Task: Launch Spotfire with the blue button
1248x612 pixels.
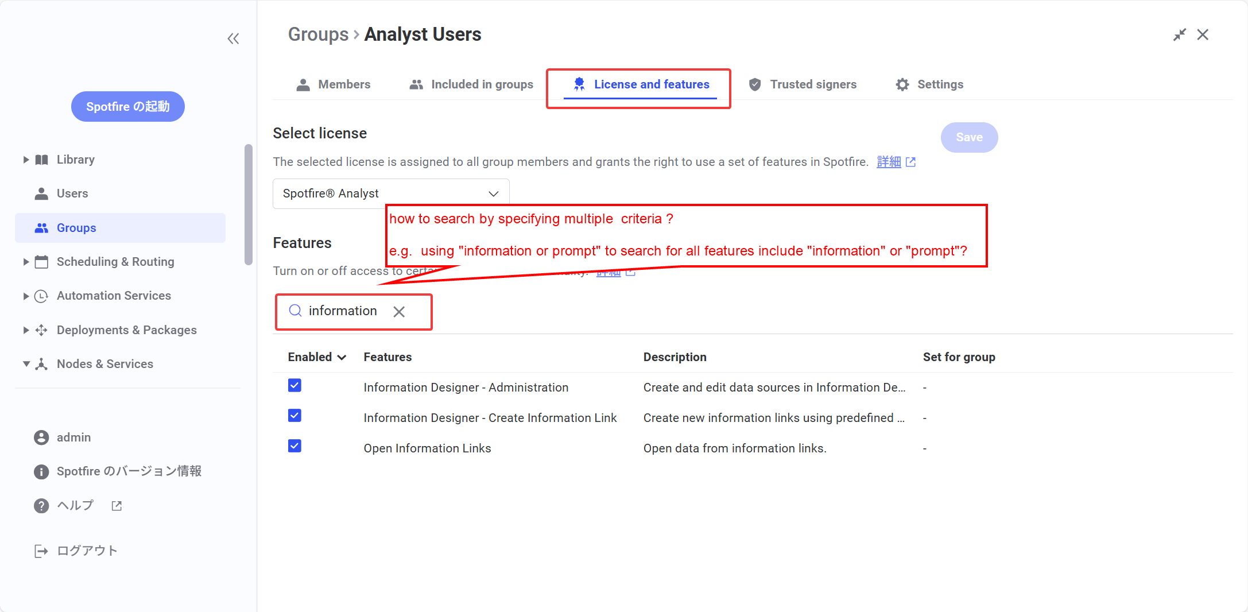Action: pyautogui.click(x=127, y=107)
